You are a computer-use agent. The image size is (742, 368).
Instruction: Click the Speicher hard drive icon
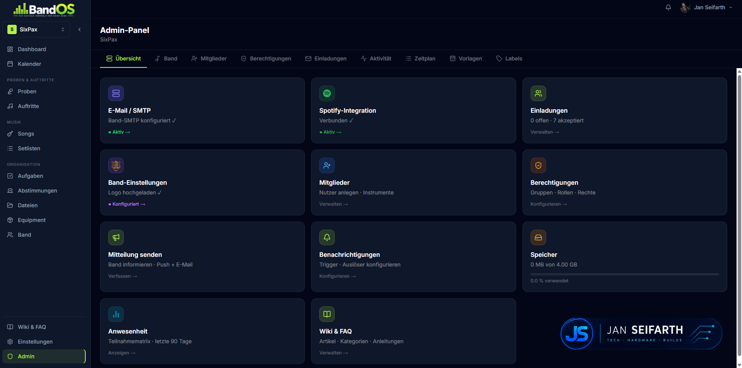[x=538, y=237]
